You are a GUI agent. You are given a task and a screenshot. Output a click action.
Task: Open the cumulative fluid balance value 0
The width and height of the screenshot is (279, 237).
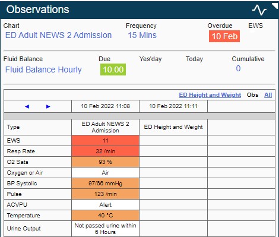point(238,68)
